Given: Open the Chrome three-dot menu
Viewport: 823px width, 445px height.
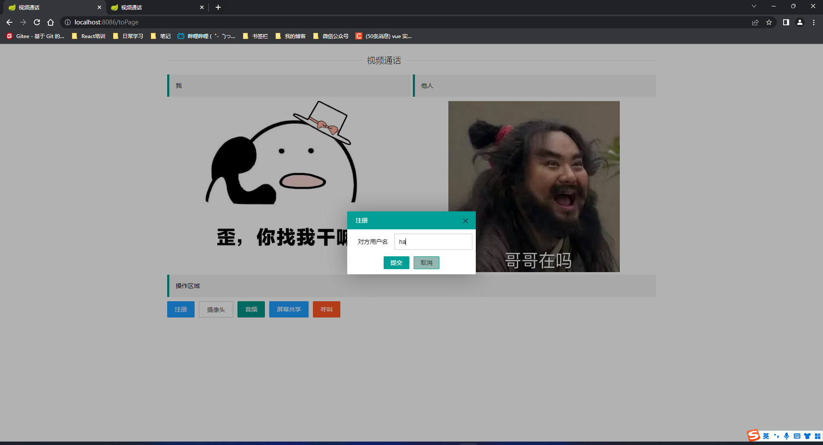Looking at the screenshot, I should (x=814, y=22).
